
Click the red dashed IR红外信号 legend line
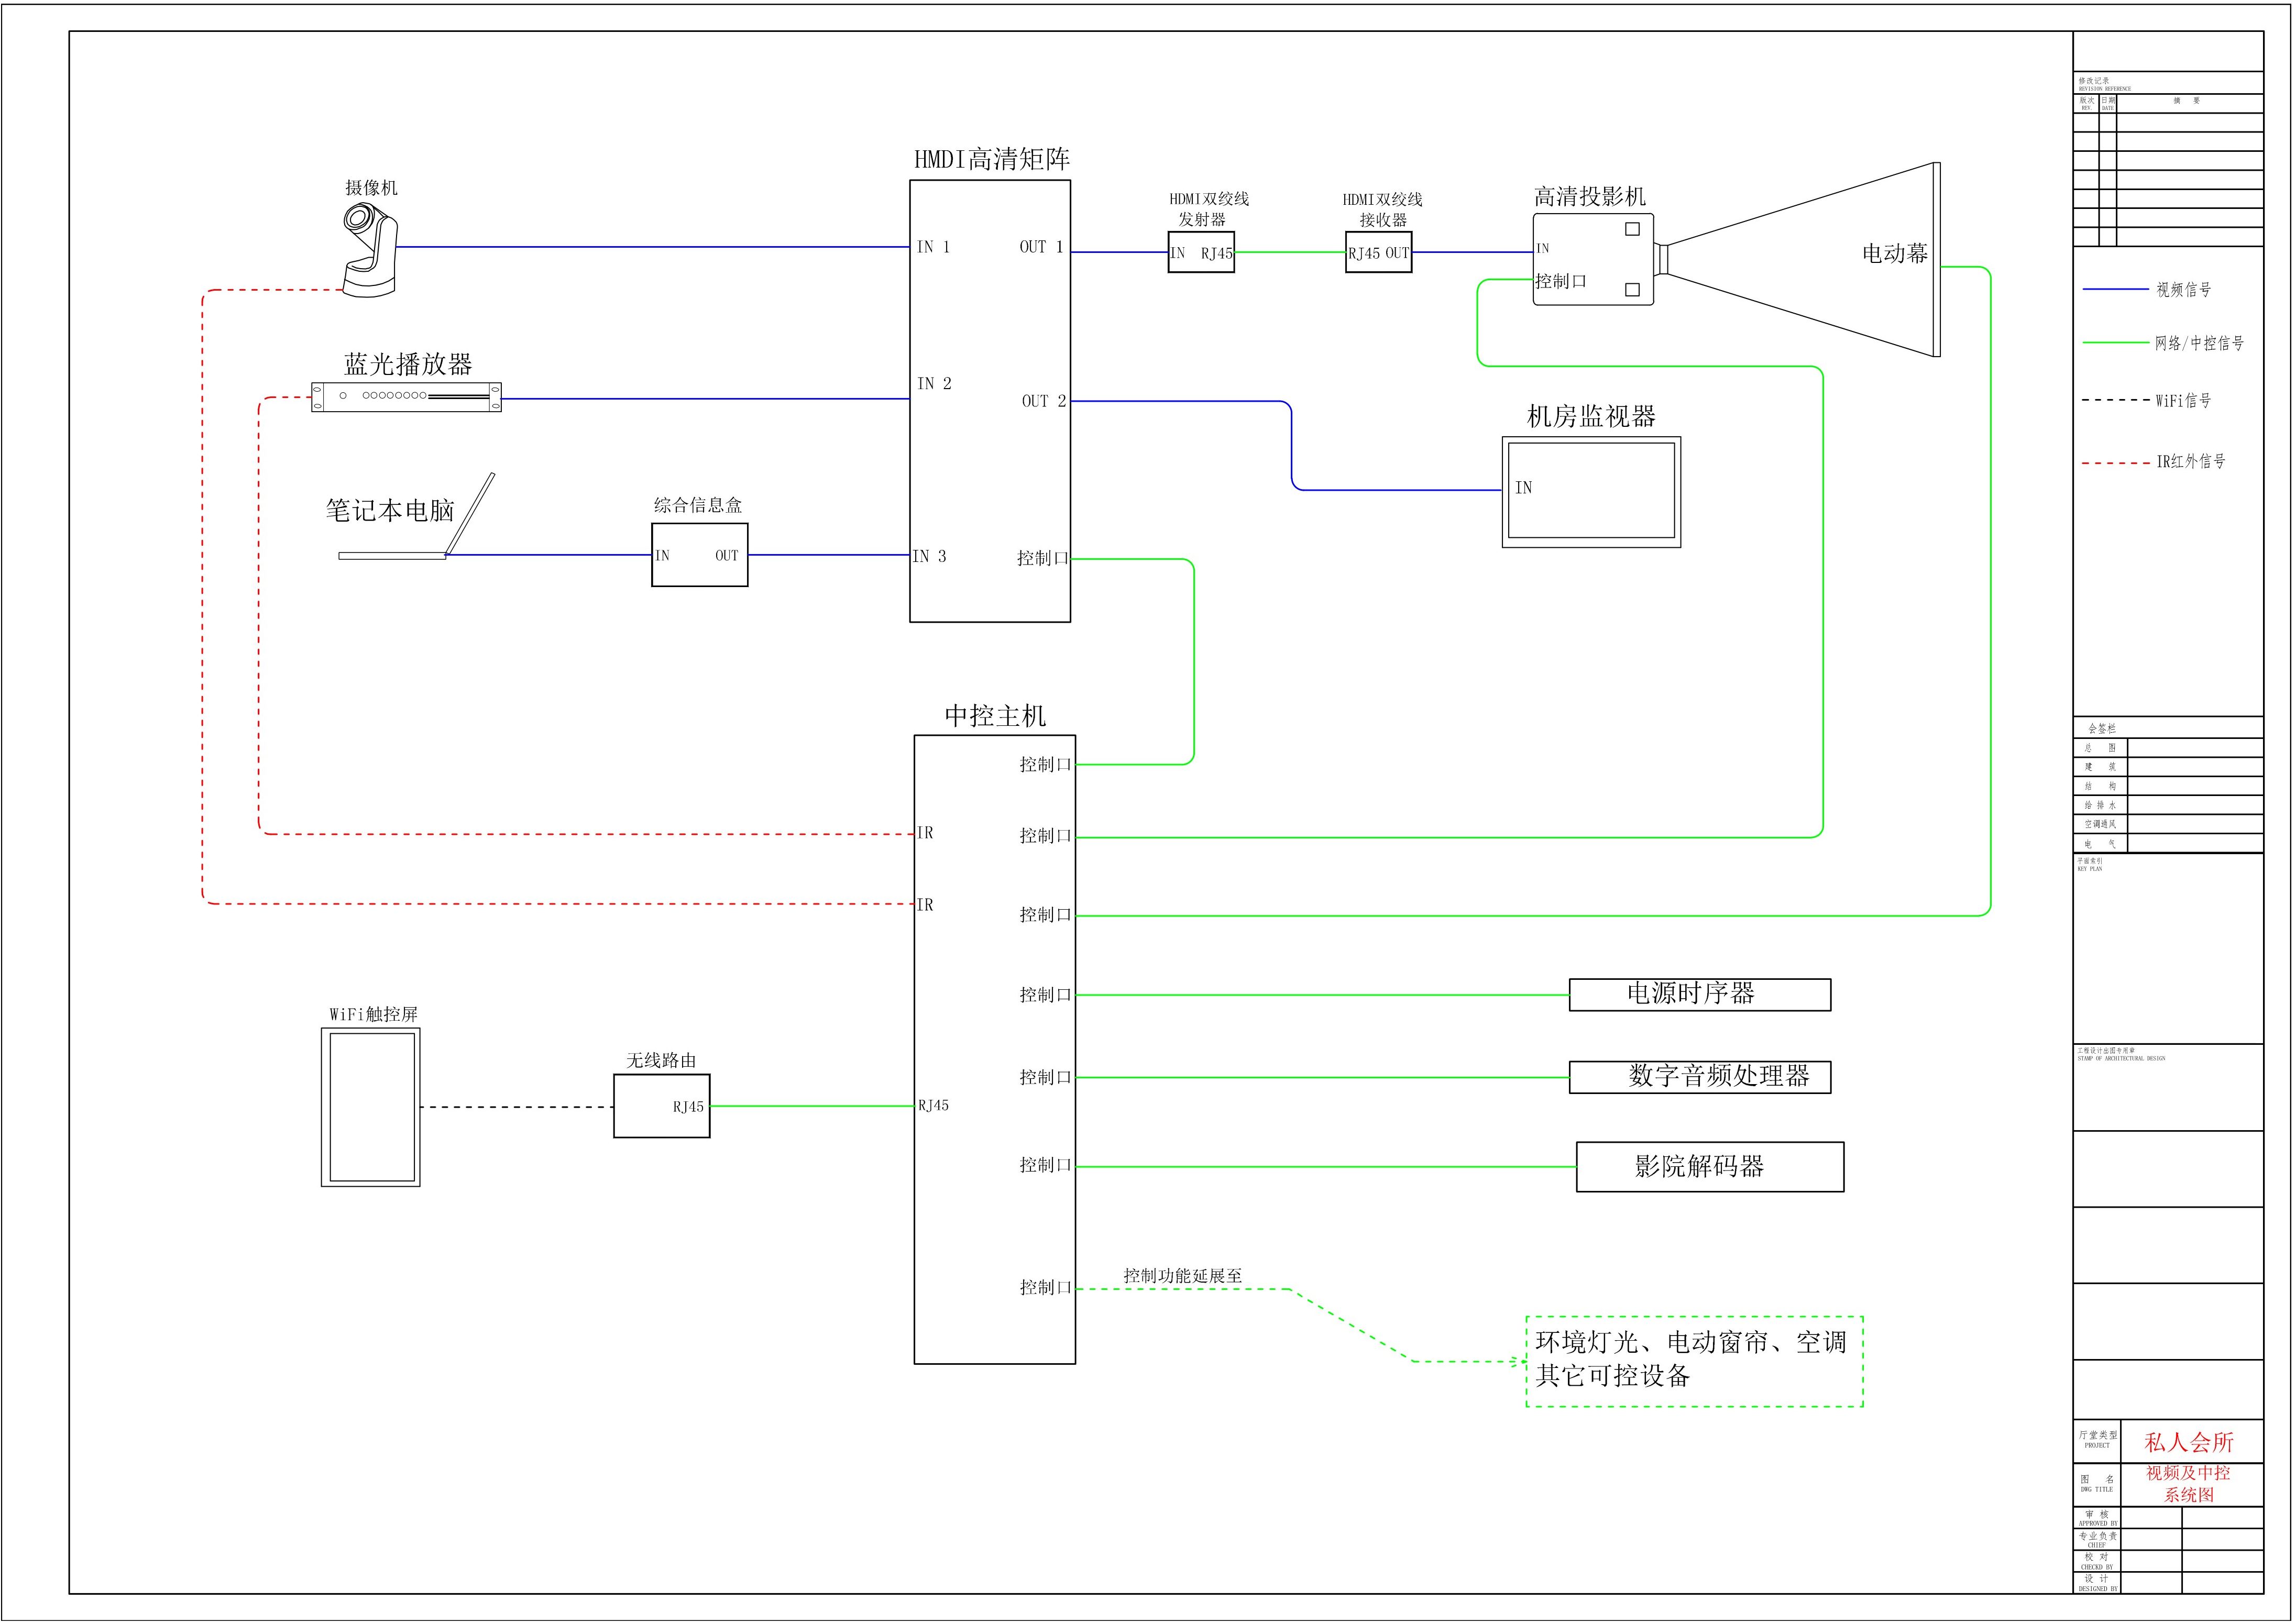[x=2116, y=463]
